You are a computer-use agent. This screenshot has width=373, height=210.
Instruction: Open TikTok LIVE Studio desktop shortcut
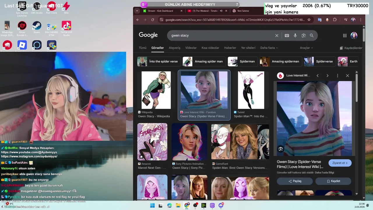coord(66,29)
